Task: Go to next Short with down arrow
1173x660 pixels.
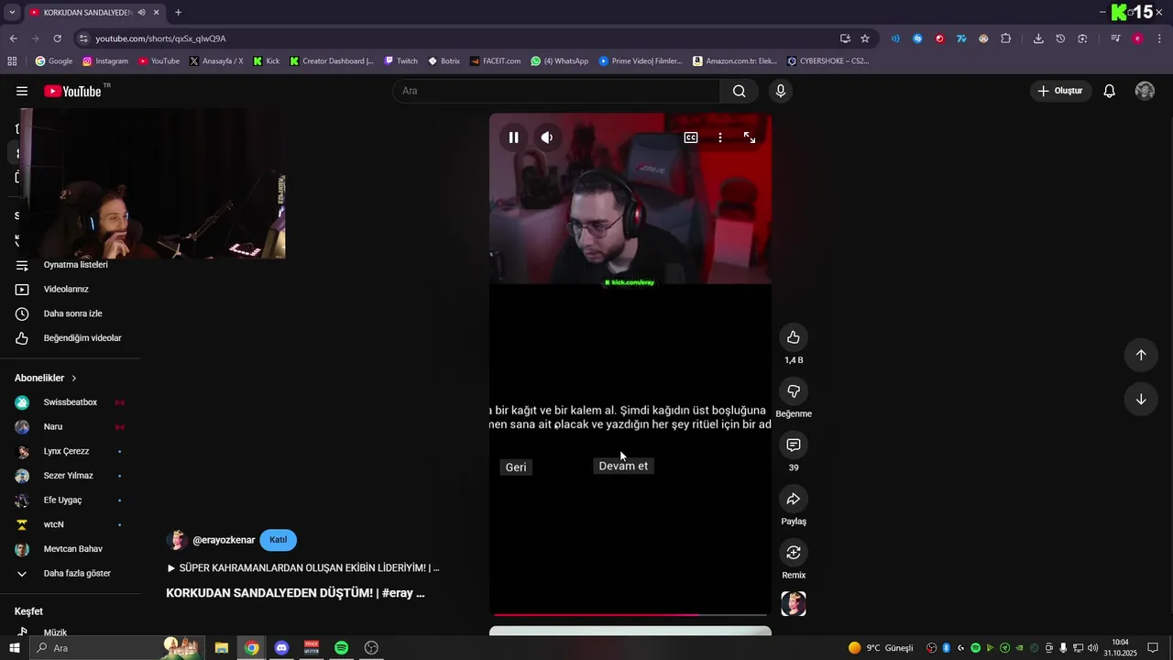Action: 1141,400
